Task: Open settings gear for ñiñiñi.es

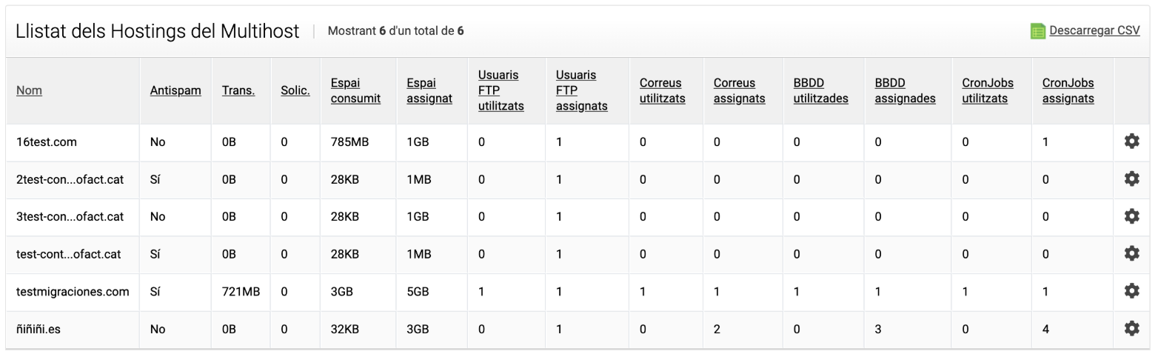Action: pos(1131,328)
